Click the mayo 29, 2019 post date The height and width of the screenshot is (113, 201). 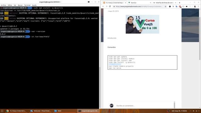pos(113,11)
